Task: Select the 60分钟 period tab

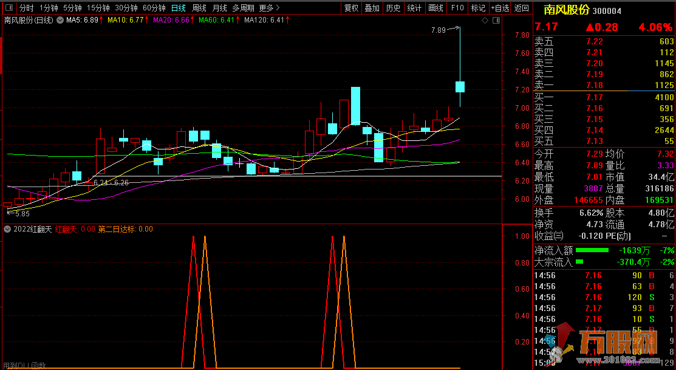Action: coord(154,8)
